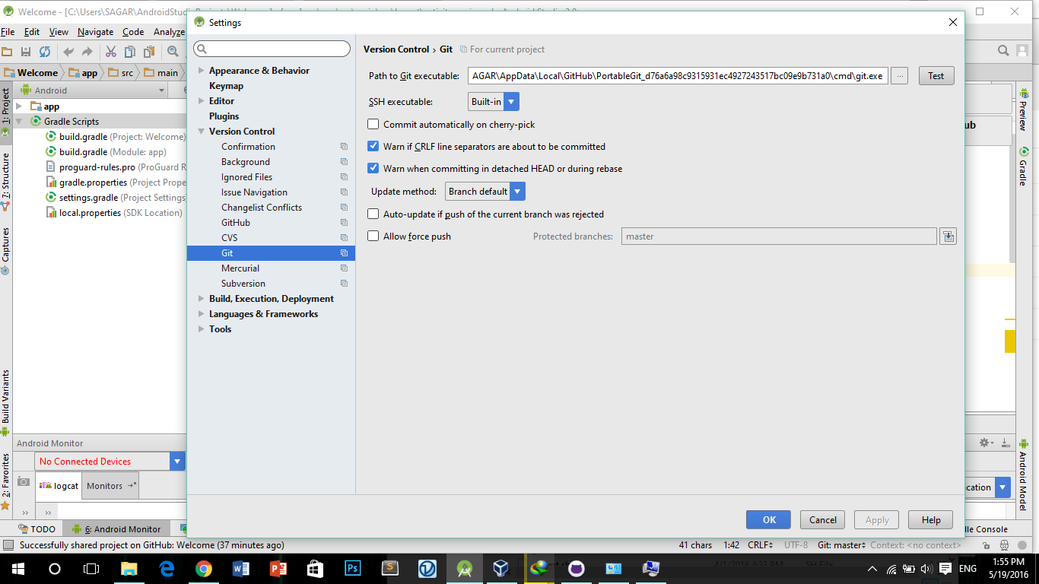This screenshot has height=584, width=1039.
Task: Click the Sync toolbar icon
Action: click(46, 51)
